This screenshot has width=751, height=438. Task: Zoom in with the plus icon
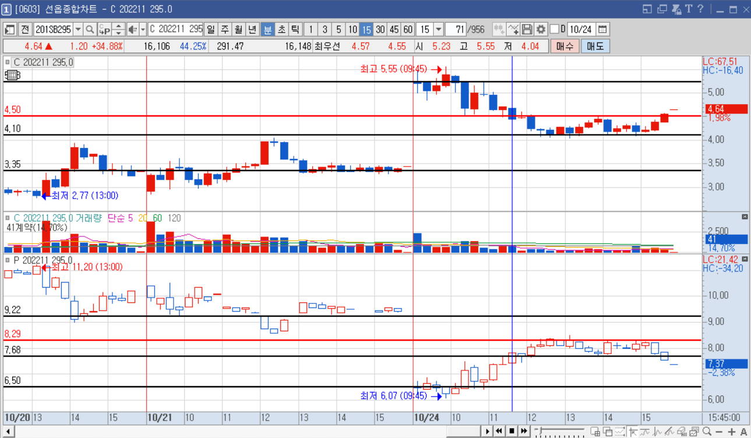[732, 432]
